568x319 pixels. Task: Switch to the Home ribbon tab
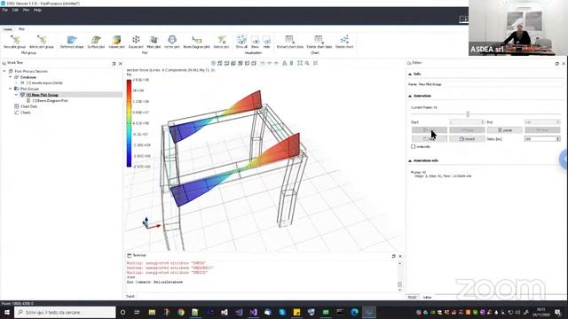(x=8, y=29)
